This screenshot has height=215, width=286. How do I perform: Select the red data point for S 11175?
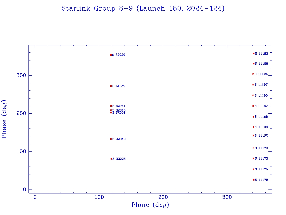point(253,169)
